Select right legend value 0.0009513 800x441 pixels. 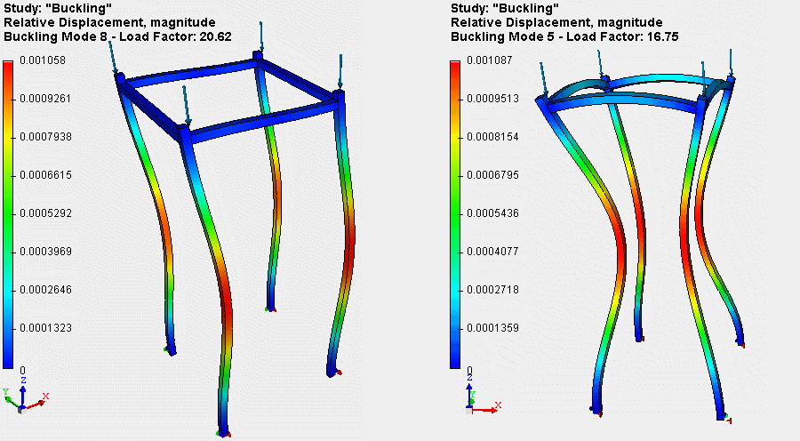point(492,99)
